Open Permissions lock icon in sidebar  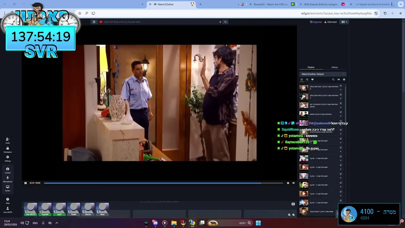(x=8, y=149)
